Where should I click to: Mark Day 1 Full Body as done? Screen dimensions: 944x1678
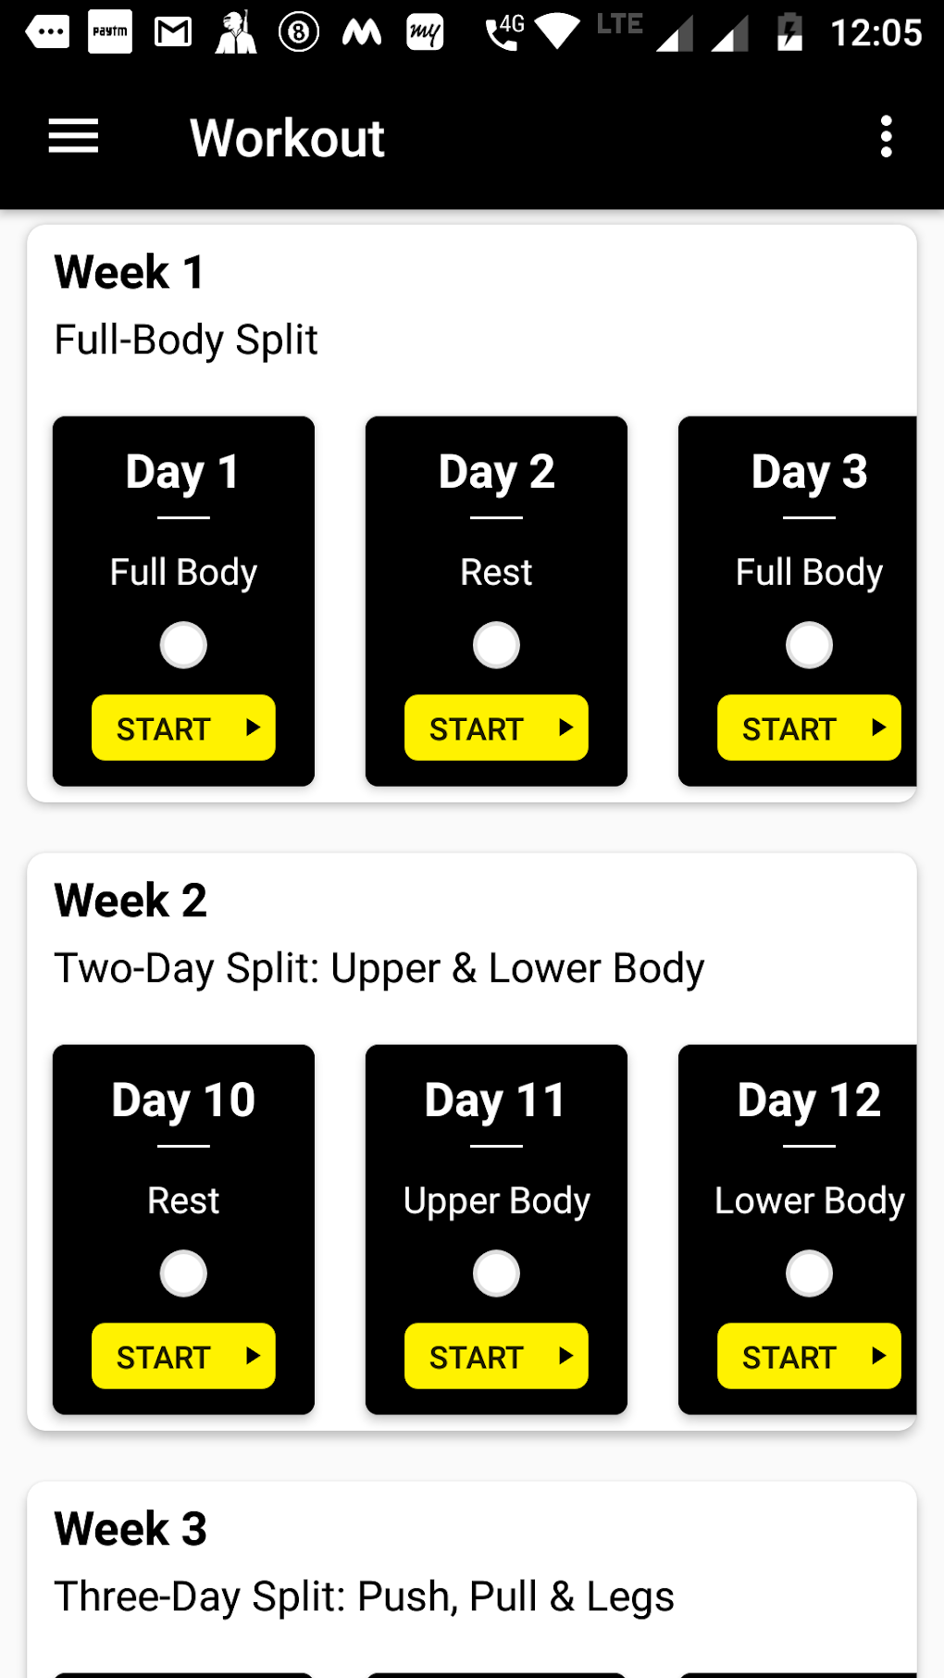pos(183,645)
